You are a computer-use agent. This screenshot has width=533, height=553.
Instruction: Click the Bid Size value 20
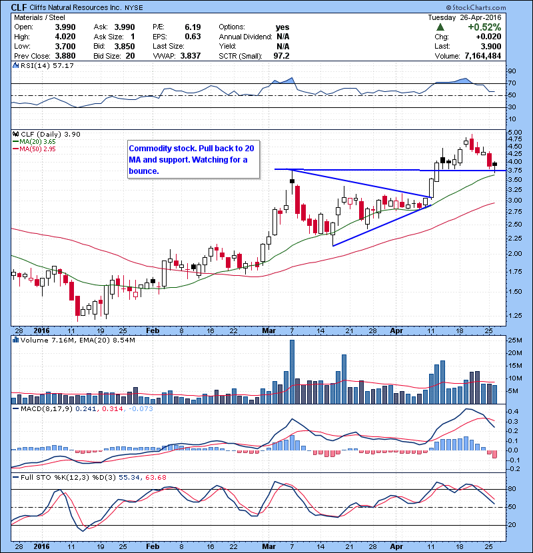[130, 56]
